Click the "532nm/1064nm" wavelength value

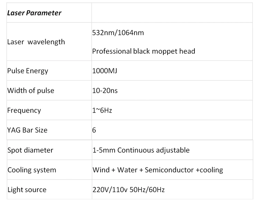tap(118, 33)
